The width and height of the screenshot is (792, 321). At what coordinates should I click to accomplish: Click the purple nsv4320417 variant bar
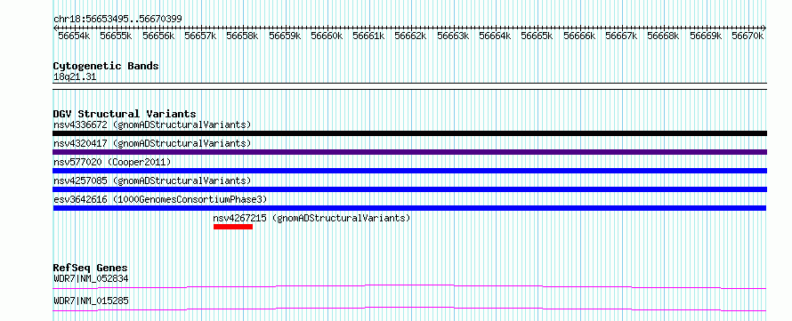[x=410, y=152]
